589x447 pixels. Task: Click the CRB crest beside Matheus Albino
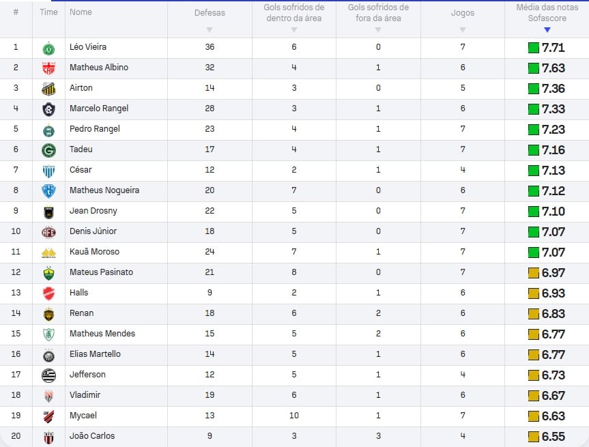[x=48, y=68]
